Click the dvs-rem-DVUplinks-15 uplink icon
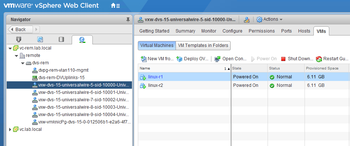This screenshot has width=350, height=146. (35, 78)
